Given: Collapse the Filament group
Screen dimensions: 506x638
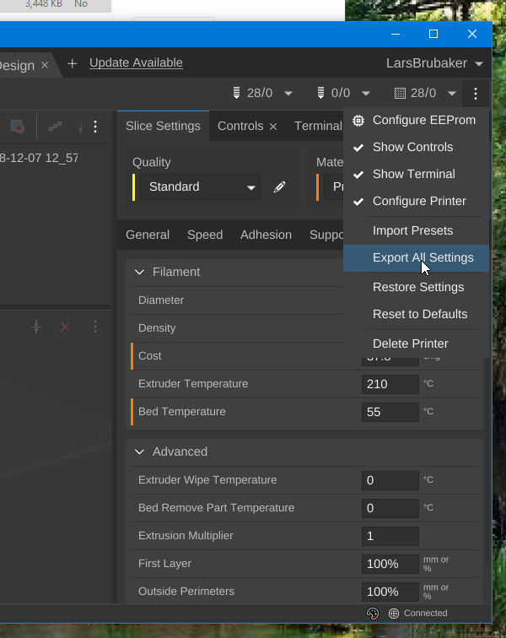Looking at the screenshot, I should tap(139, 272).
